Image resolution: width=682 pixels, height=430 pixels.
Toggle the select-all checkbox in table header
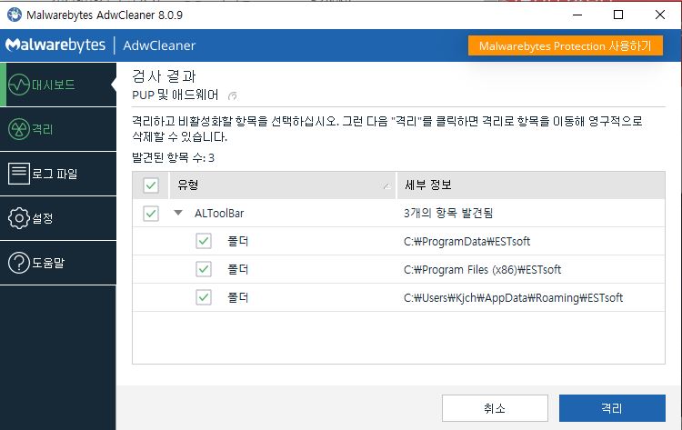point(151,185)
